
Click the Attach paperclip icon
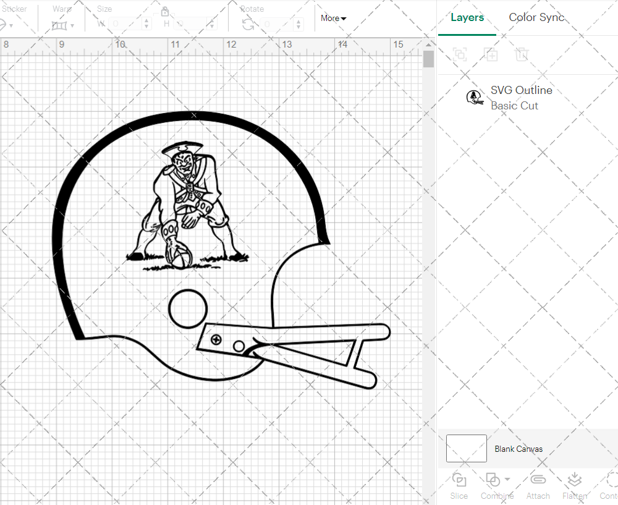coord(538,480)
